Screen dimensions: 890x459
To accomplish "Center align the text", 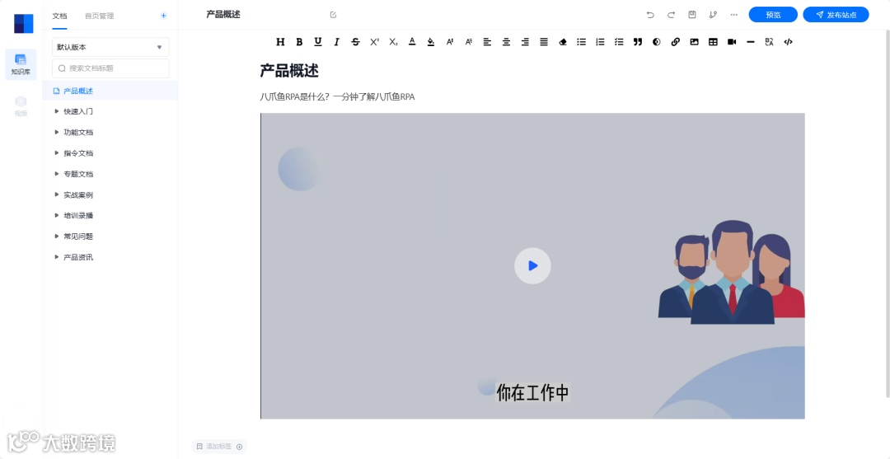I will pyautogui.click(x=506, y=41).
